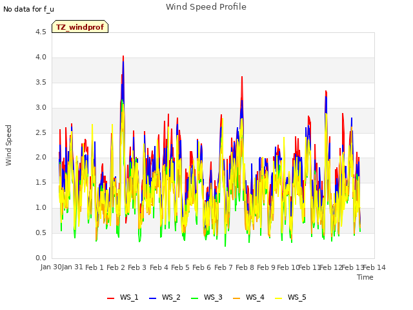Click the Time x-axis label
Viewport: 413px width, 310px height.
(365, 277)
